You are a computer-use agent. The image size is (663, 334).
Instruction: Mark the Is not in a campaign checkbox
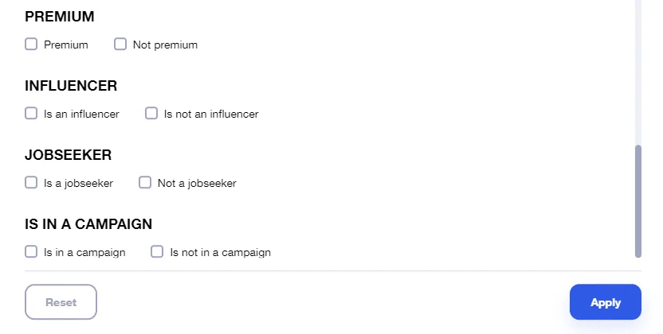[x=157, y=251]
